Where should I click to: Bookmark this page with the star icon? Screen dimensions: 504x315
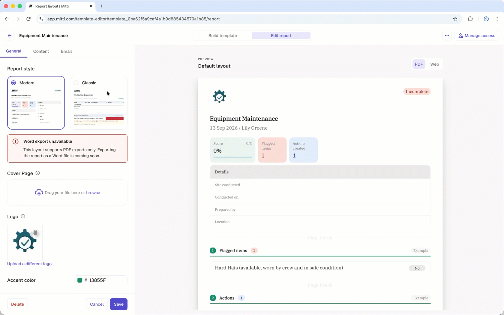[x=455, y=19]
